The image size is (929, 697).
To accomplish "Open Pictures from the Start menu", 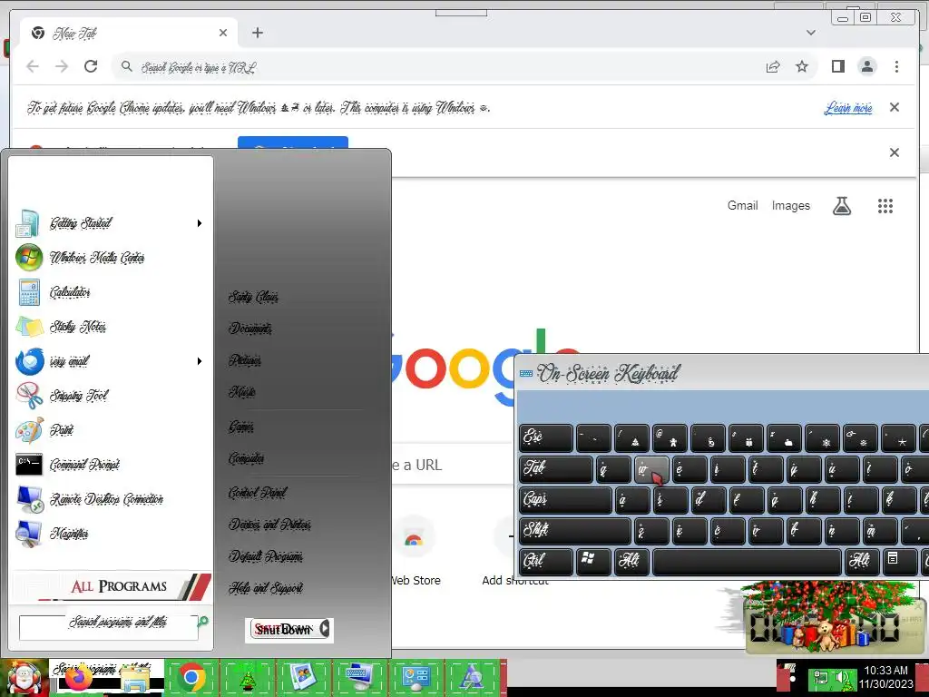I will pyautogui.click(x=245, y=359).
